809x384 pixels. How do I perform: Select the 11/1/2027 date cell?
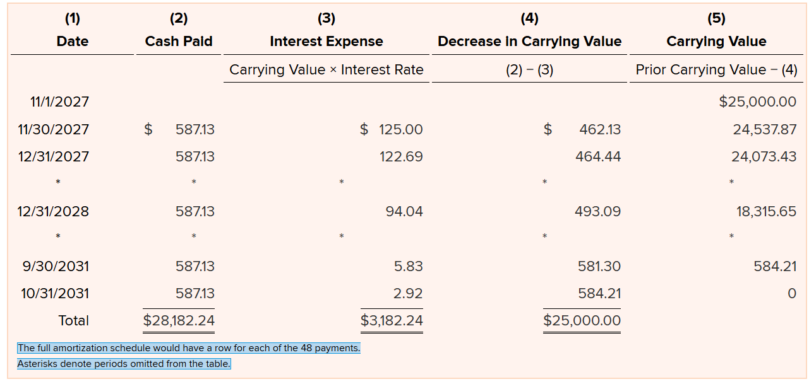59,102
